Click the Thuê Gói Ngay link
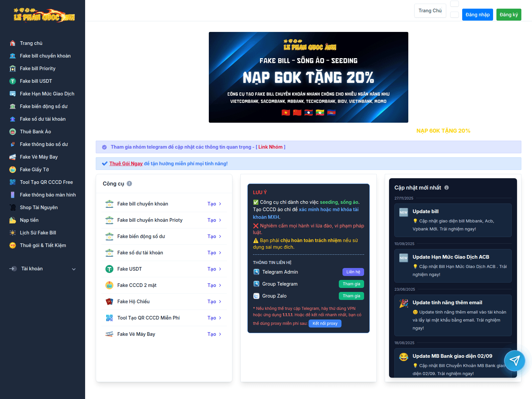The image size is (532, 399). pos(126,164)
